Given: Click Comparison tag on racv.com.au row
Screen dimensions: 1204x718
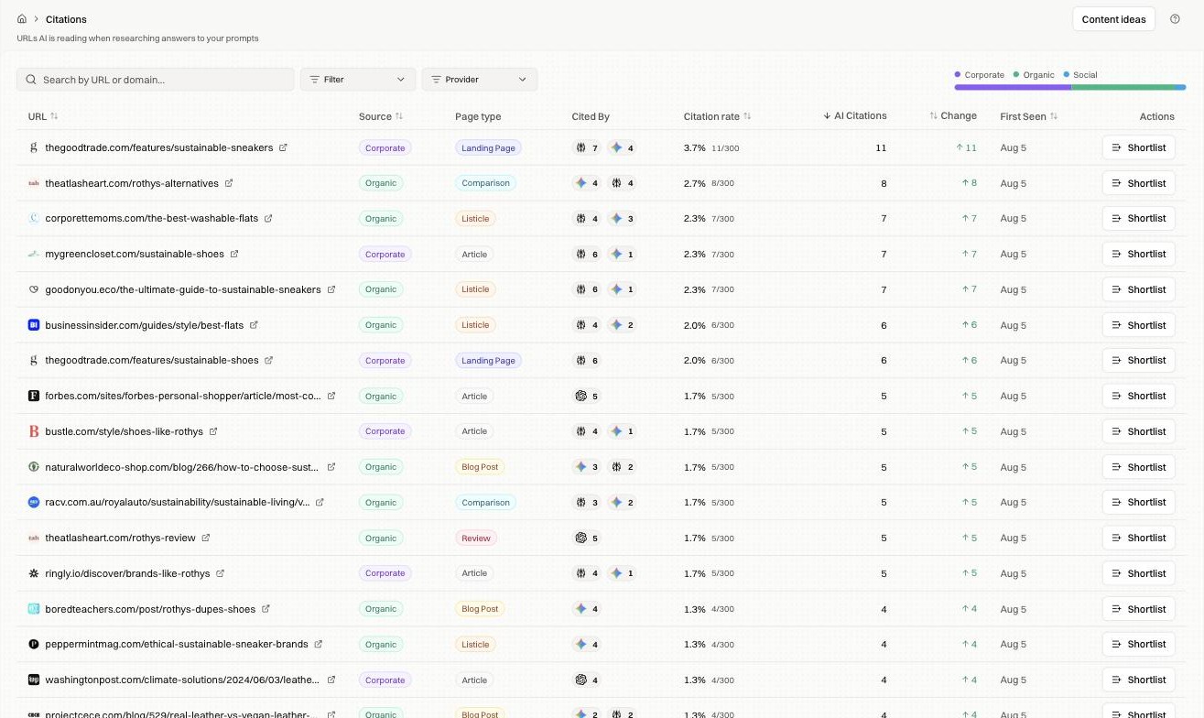Looking at the screenshot, I should [485, 502].
